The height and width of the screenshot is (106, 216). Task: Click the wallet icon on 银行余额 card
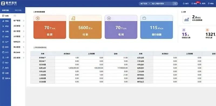[144, 18]
